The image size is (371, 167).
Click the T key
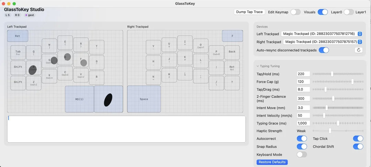[97, 47]
